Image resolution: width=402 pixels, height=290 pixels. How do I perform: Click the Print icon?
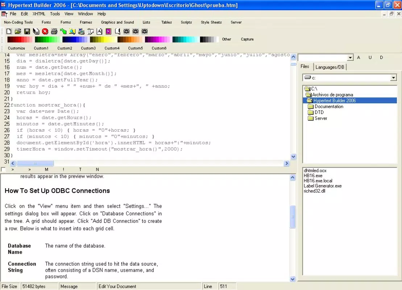tap(54, 31)
